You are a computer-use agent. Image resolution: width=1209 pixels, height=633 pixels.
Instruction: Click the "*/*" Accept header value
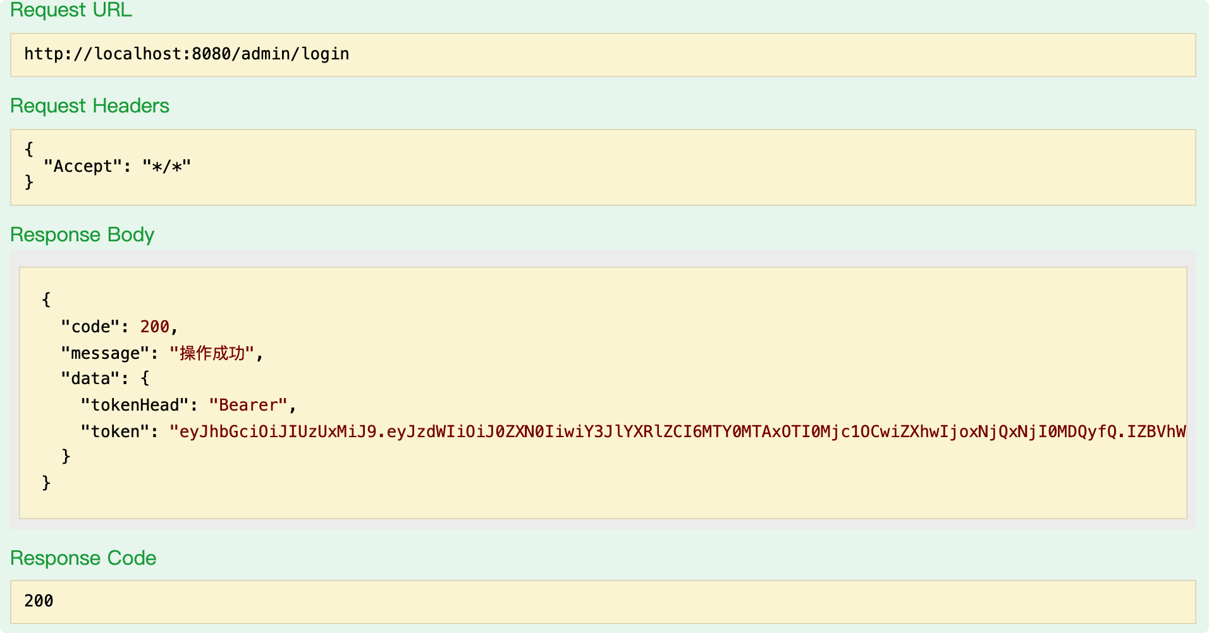tap(166, 166)
